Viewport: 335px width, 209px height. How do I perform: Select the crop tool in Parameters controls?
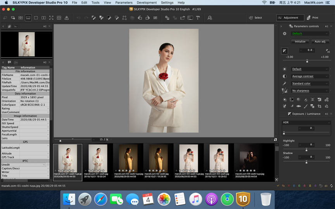pos(319,106)
